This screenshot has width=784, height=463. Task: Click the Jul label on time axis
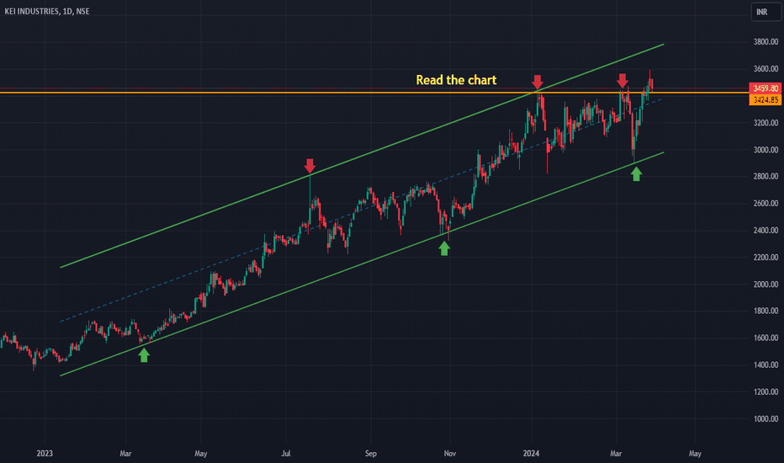[285, 454]
